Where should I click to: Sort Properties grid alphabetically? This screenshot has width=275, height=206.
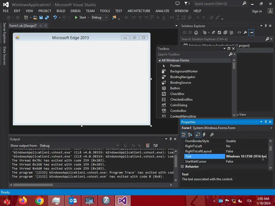pyautogui.click(x=190, y=135)
